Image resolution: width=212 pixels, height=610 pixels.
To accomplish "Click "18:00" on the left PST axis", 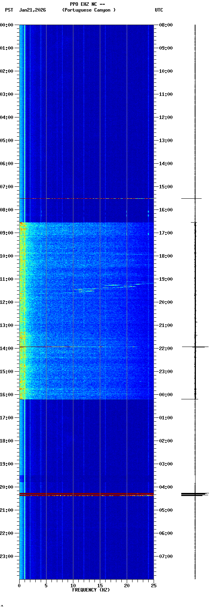I will coord(7,441).
